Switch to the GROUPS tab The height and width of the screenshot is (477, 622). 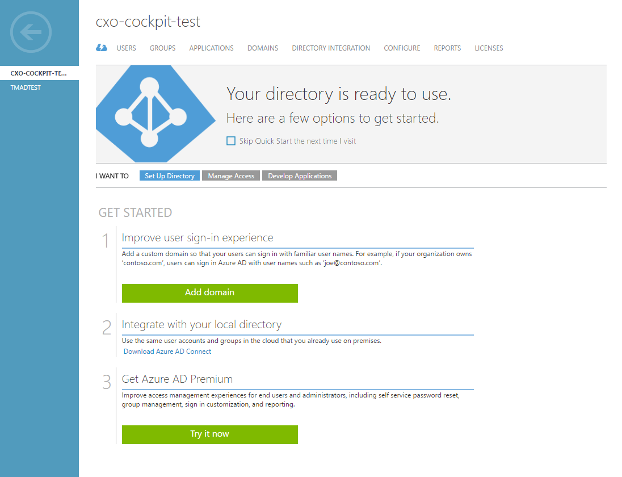pos(163,48)
